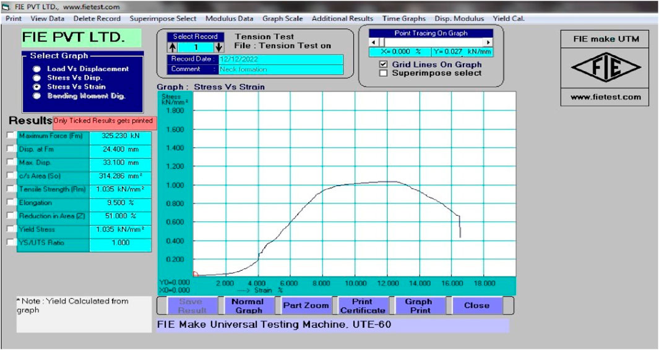Click the 325.230 kN maximum force value

[121, 136]
